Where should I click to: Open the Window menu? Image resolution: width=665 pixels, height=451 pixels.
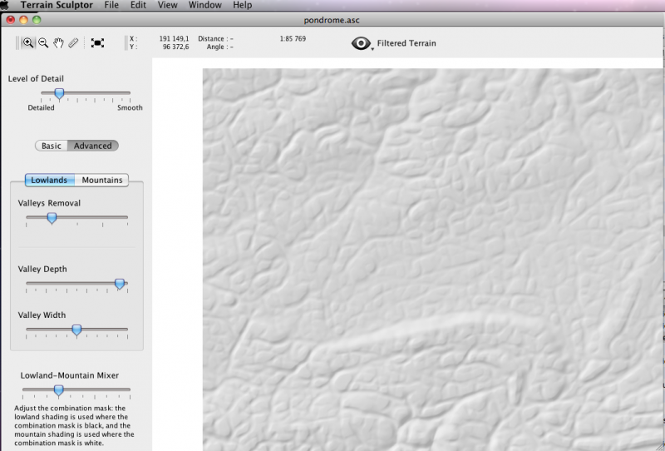204,5
